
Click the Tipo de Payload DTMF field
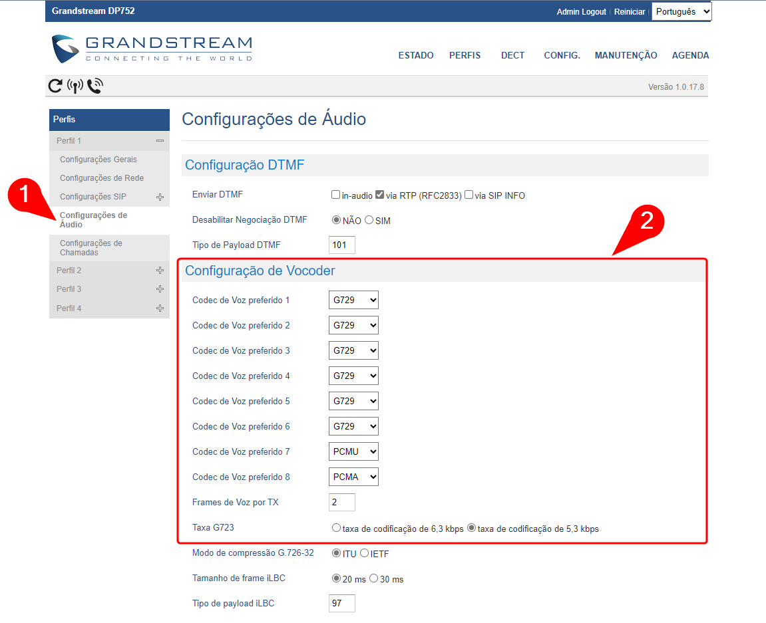coord(342,245)
